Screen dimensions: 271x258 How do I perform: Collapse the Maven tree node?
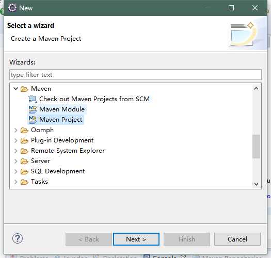[15, 89]
